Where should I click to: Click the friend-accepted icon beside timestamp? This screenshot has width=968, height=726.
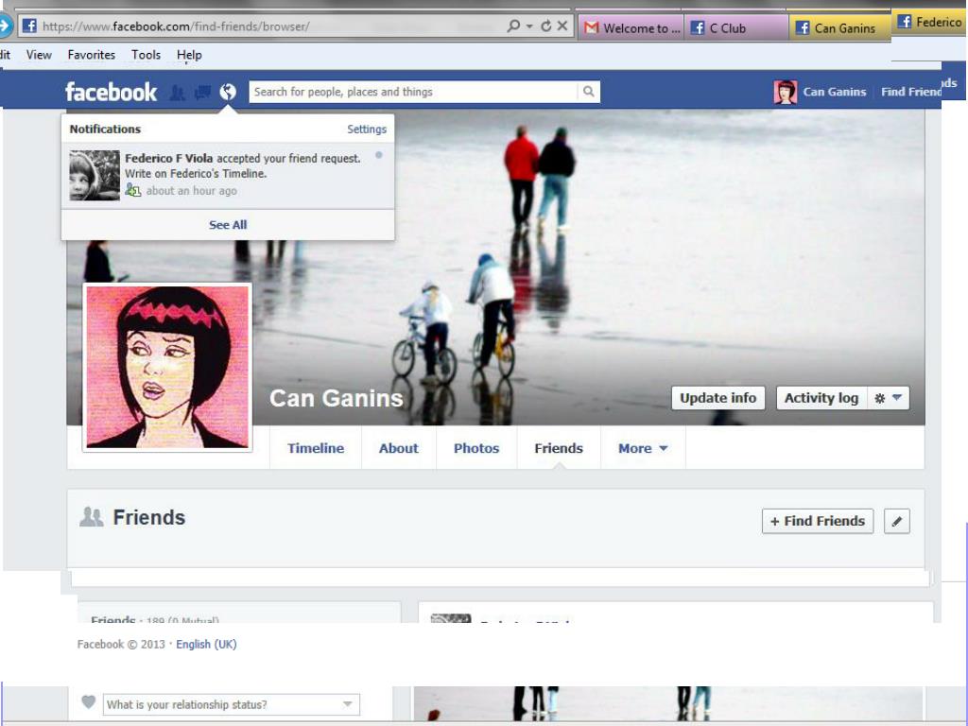[132, 190]
